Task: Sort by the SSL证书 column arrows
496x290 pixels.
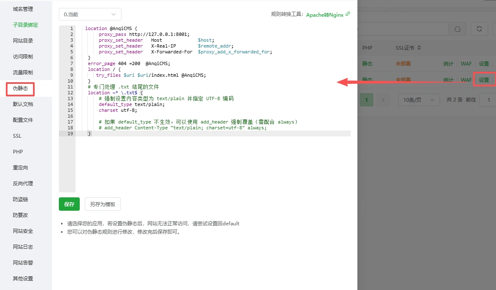Action: 419,48
